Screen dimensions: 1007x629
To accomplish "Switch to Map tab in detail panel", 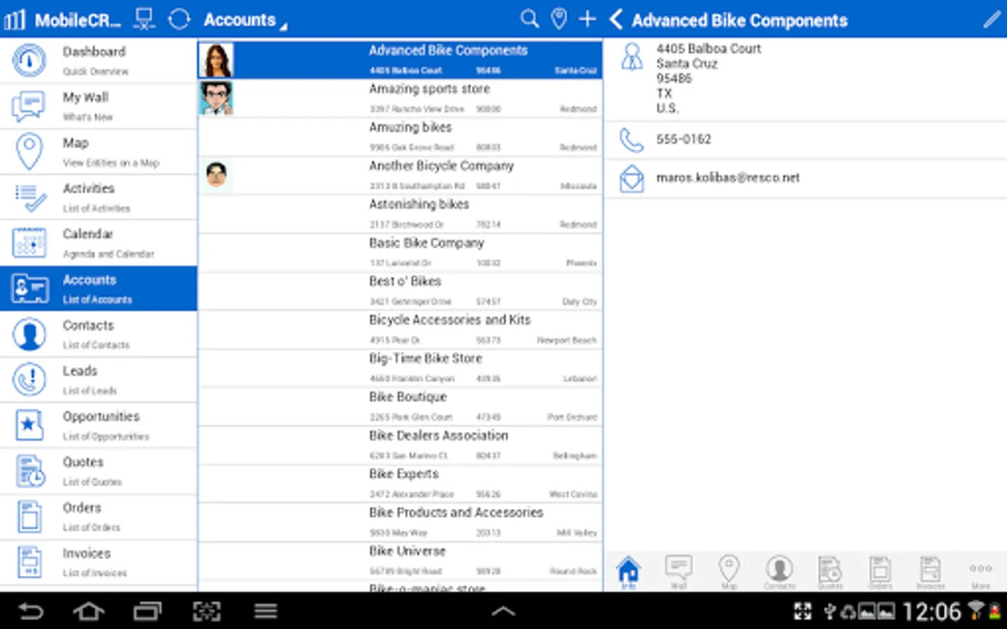I will pyautogui.click(x=729, y=572).
